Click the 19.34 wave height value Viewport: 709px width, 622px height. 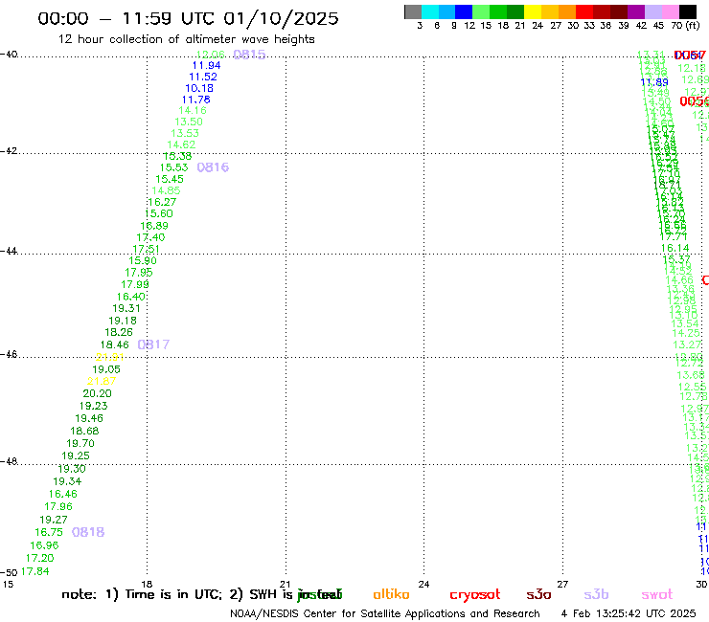[x=67, y=481]
